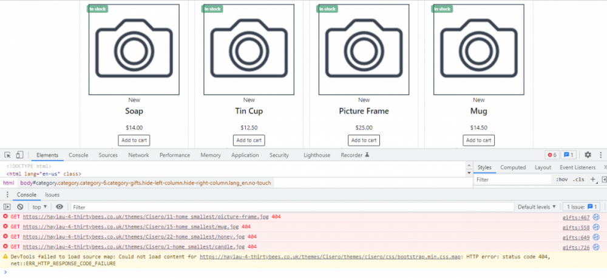Add Soap to cart
This screenshot has width=607, height=278.
tap(134, 140)
